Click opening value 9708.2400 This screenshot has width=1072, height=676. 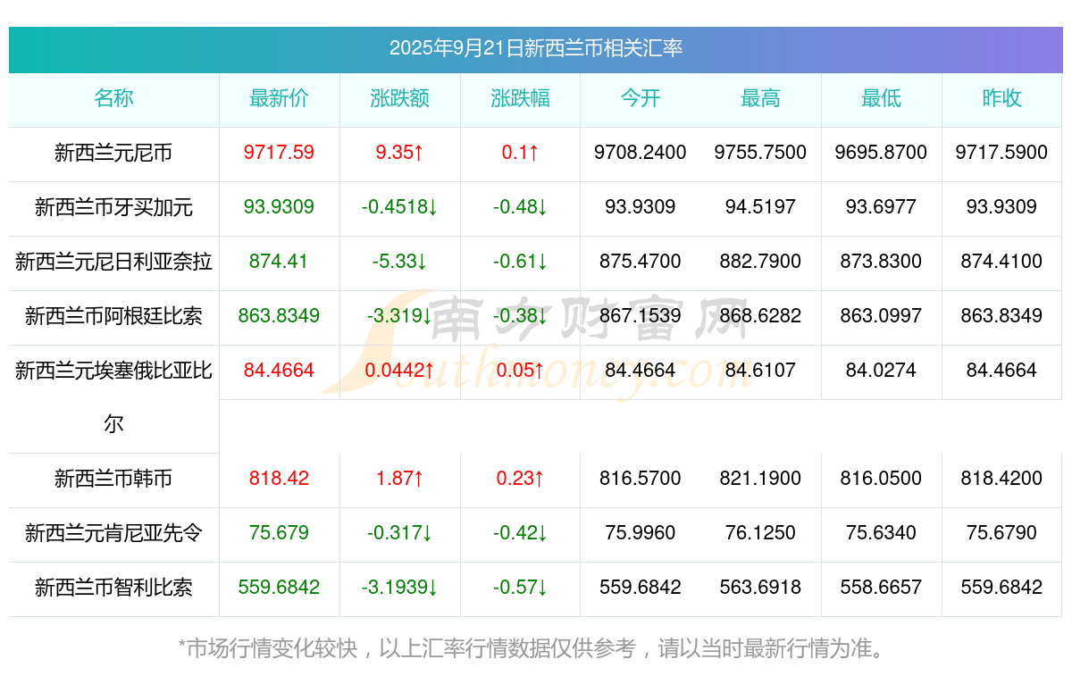tap(641, 153)
